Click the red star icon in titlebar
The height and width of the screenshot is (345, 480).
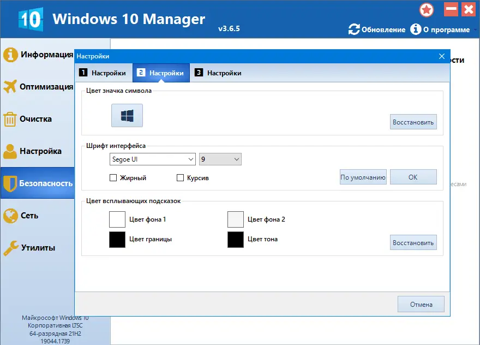[427, 10]
